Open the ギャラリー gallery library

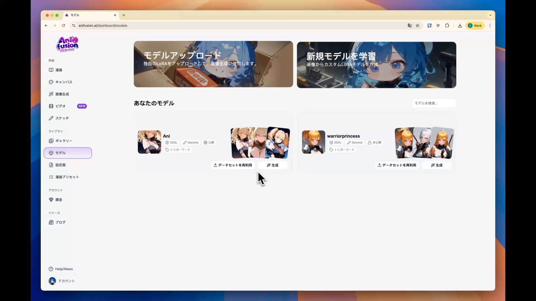[x=63, y=141]
